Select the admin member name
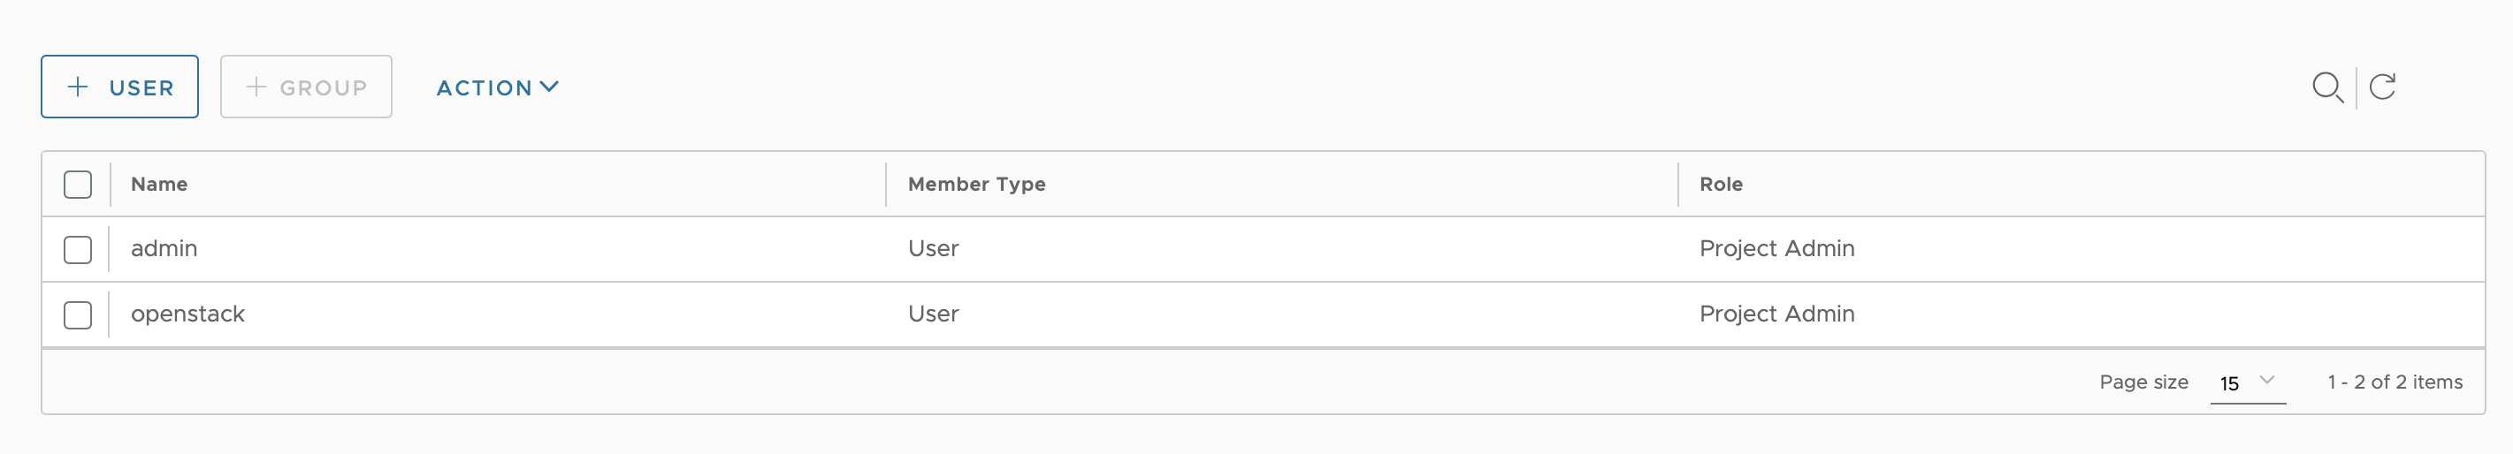The height and width of the screenshot is (454, 2513). point(164,248)
